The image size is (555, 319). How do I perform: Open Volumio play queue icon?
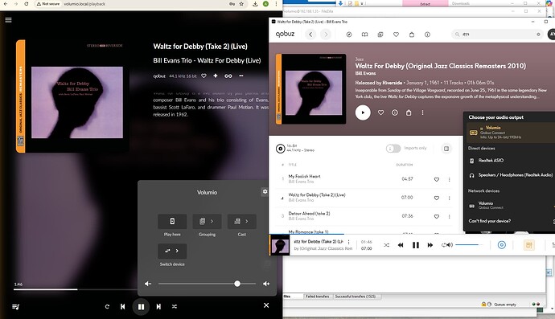(x=16, y=307)
